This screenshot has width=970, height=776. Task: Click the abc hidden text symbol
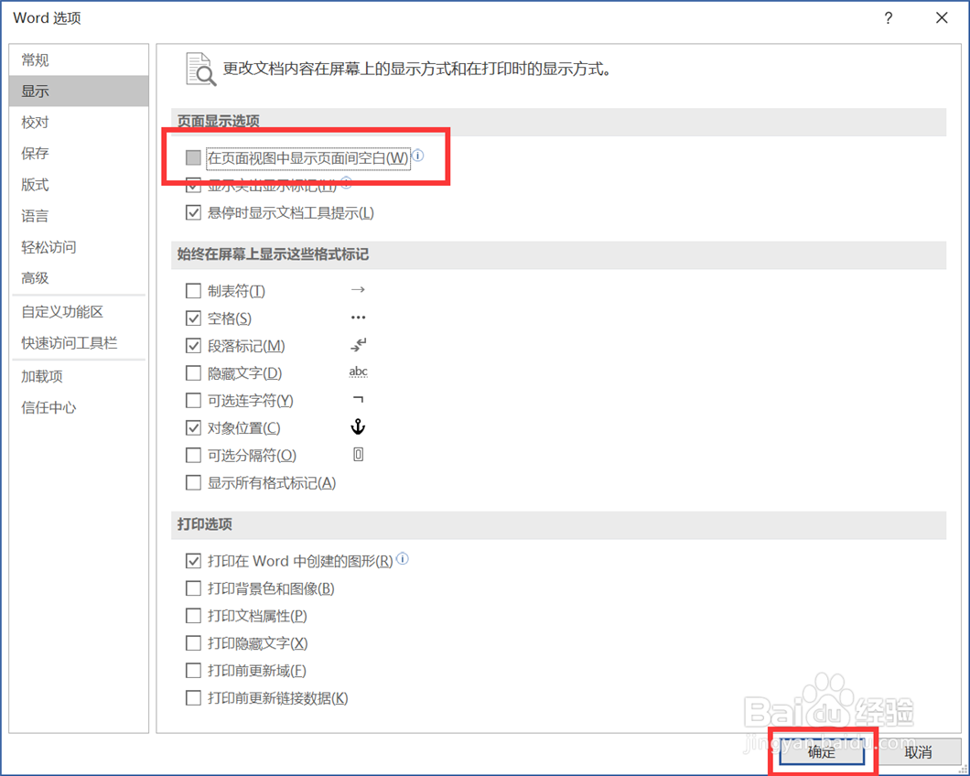coord(358,372)
